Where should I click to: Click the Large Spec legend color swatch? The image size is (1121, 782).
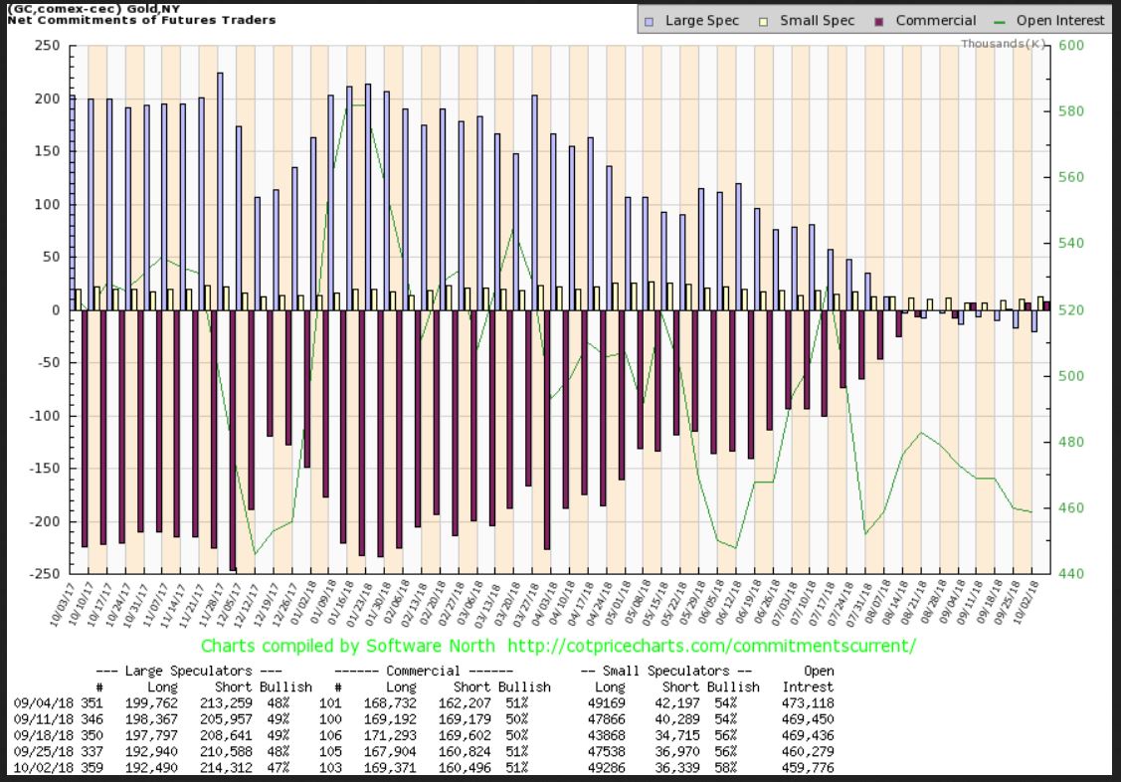click(x=650, y=21)
